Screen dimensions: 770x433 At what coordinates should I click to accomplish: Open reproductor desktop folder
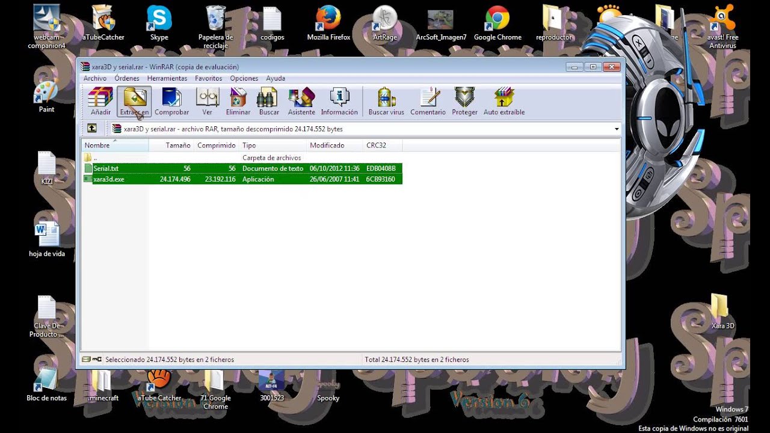[554, 23]
